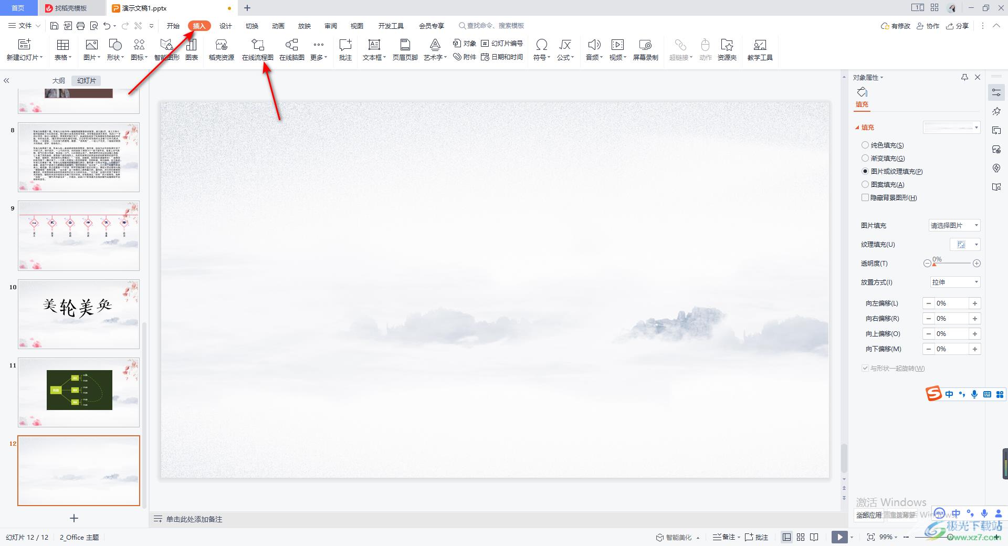1008x546 pixels.
Task: Click 分享 (Share) button
Action: [x=958, y=26]
